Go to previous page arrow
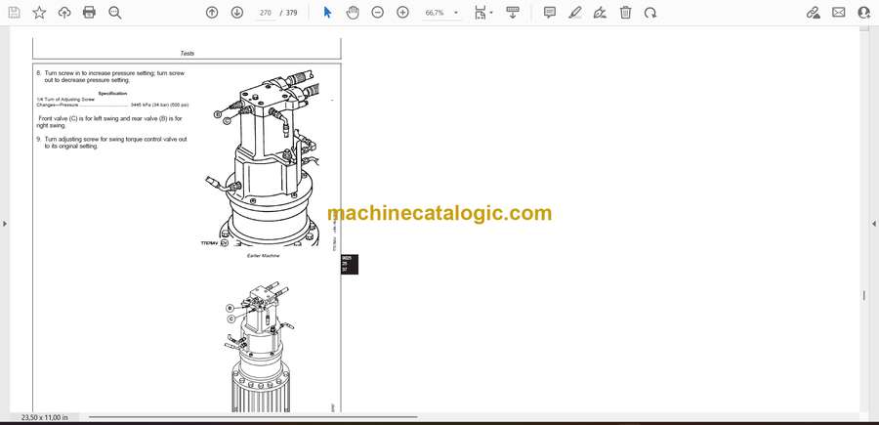 click(x=212, y=13)
